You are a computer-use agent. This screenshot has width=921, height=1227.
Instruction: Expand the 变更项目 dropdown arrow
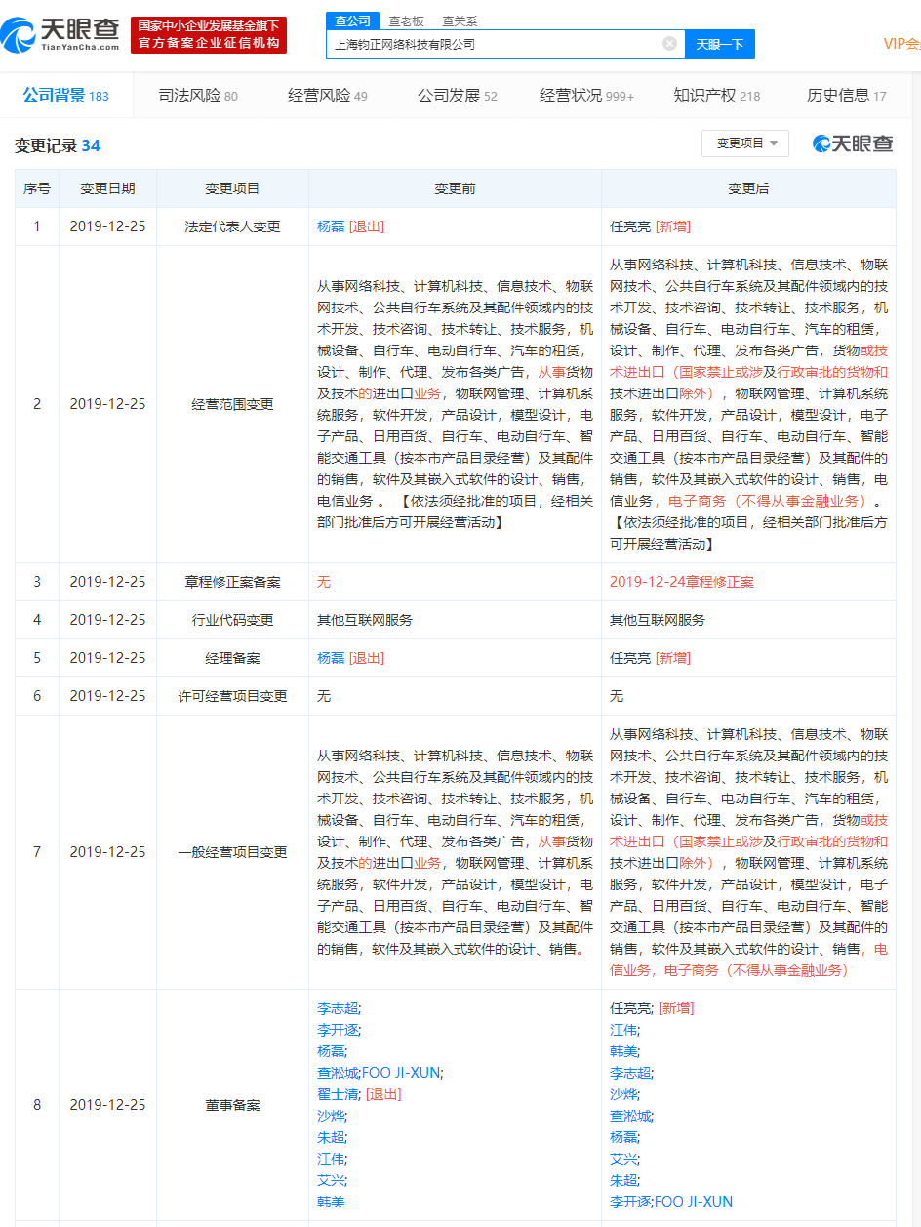(x=775, y=143)
